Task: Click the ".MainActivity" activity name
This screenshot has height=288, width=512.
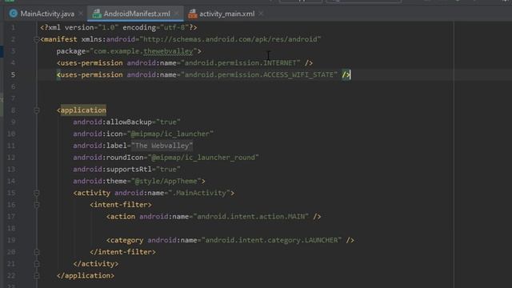Action: tap(199, 193)
